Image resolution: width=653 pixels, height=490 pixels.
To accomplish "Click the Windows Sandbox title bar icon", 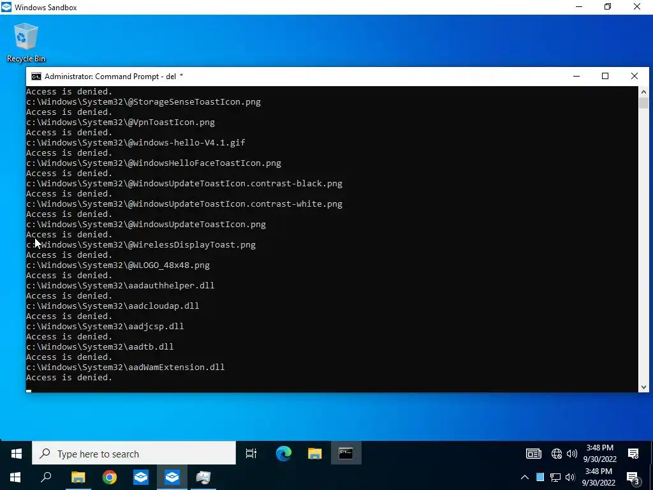I will (6, 7).
